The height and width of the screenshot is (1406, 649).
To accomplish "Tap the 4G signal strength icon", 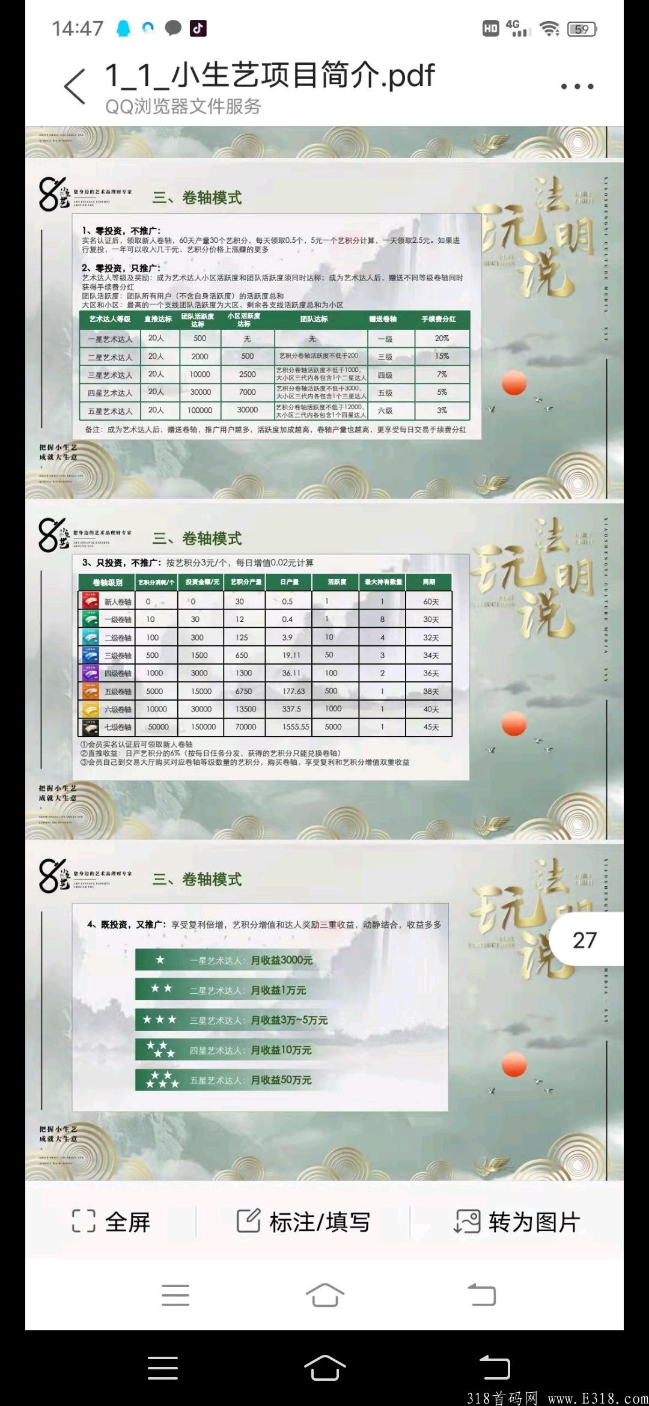I will click(x=518, y=28).
